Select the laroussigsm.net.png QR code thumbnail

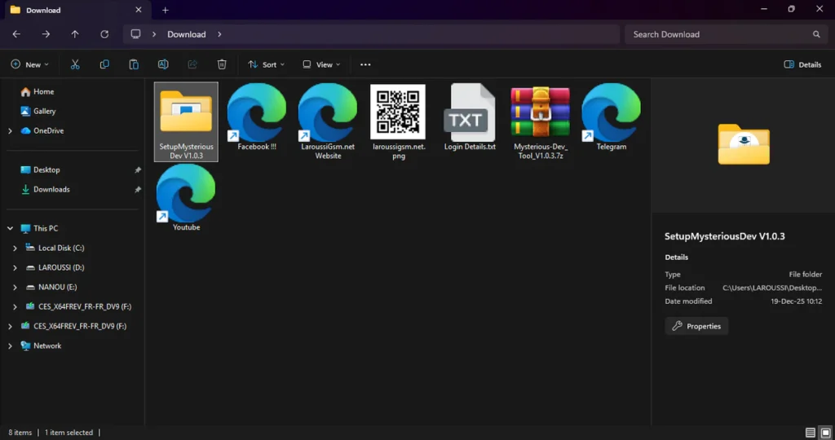click(398, 112)
